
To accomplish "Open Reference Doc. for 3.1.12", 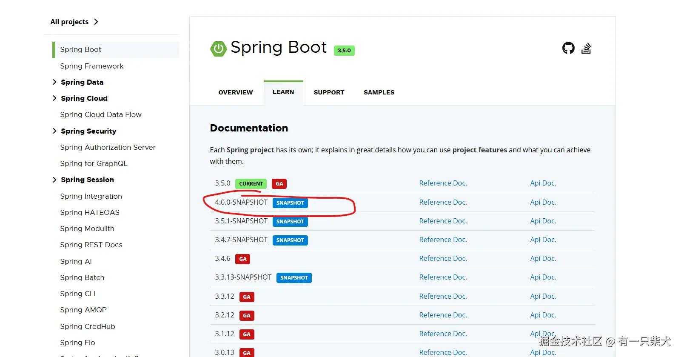I will pyautogui.click(x=443, y=334).
